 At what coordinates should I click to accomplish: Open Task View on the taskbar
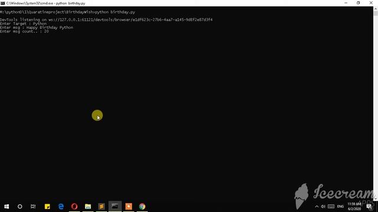click(x=33, y=206)
